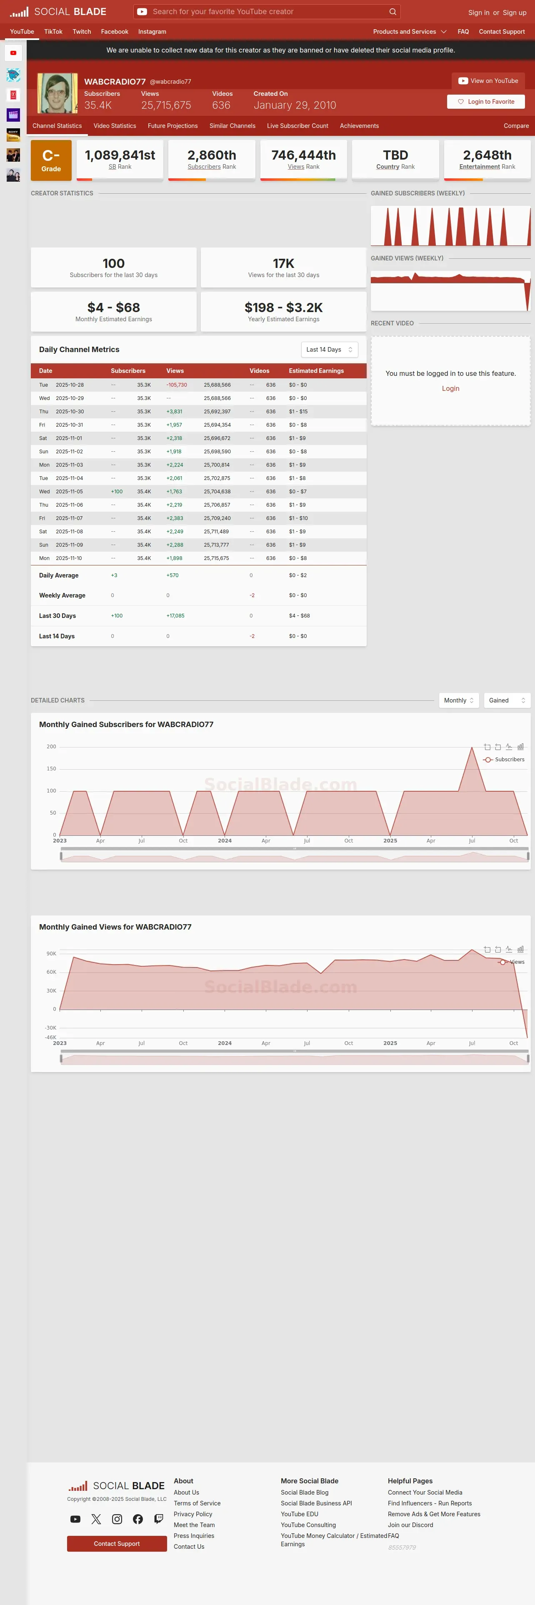This screenshot has width=535, height=1605.
Task: Open the YouTube icon in left sidebar
Action: coord(13,53)
